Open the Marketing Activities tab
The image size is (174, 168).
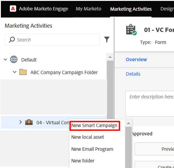click(131, 9)
